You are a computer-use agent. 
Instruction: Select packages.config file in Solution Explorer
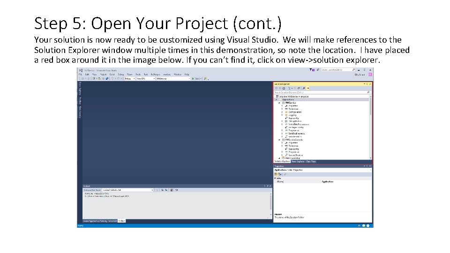pyautogui.click(x=294, y=127)
